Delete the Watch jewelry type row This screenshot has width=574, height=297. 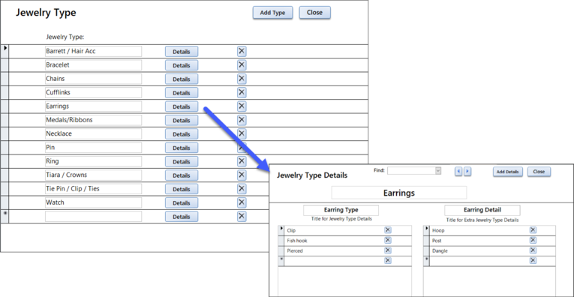pyautogui.click(x=242, y=202)
